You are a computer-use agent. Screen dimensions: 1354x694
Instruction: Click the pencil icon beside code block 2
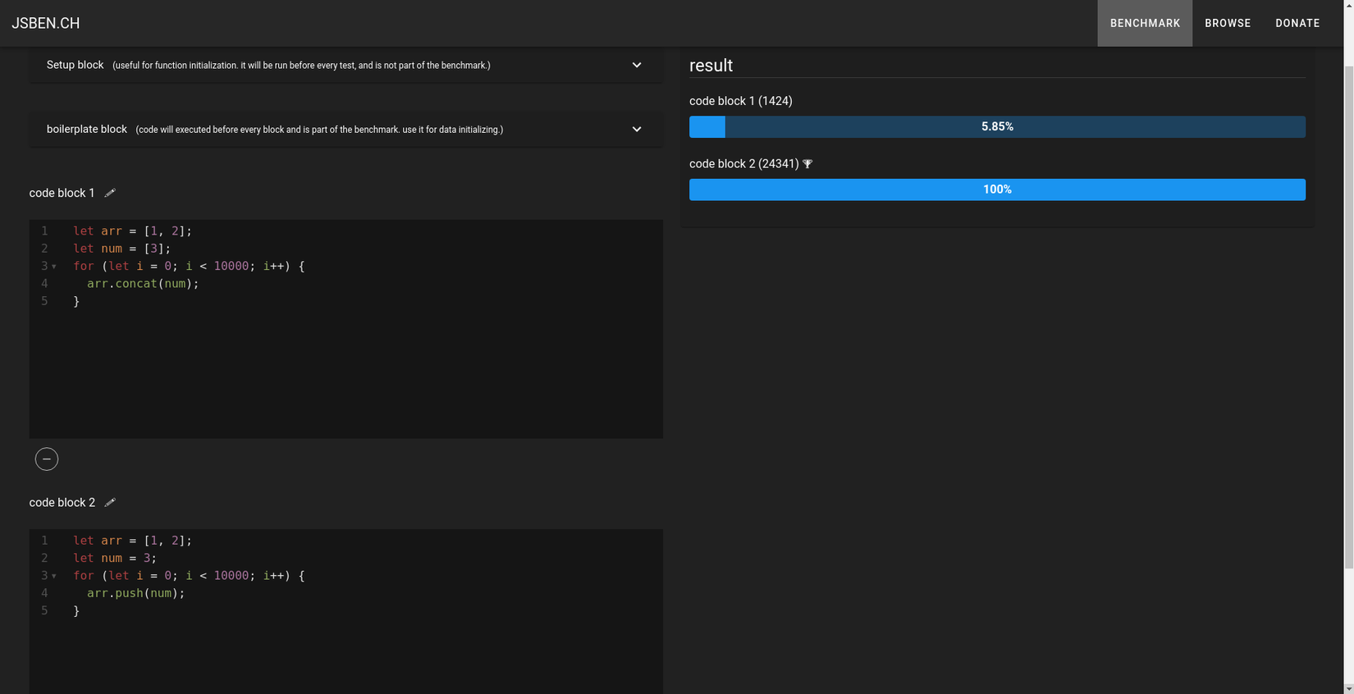click(110, 502)
